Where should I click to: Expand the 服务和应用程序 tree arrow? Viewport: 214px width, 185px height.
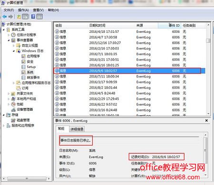click(x=4, y=126)
